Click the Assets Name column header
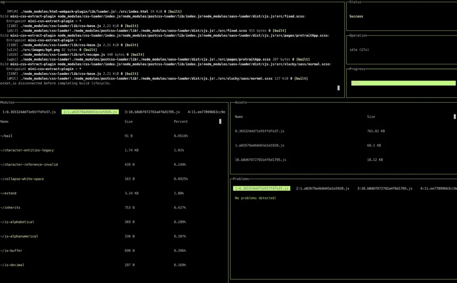 [239, 116]
